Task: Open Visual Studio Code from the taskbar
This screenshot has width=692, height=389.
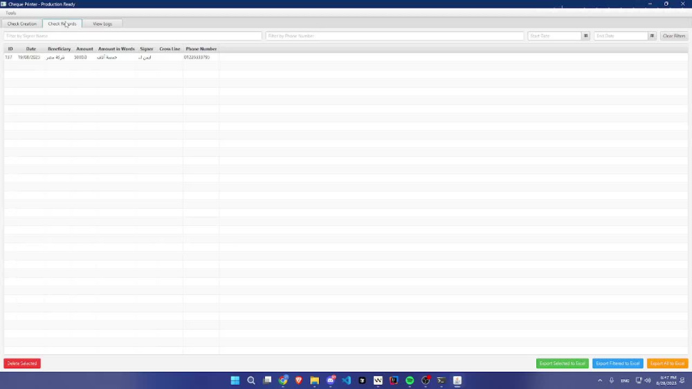Action: (x=347, y=381)
